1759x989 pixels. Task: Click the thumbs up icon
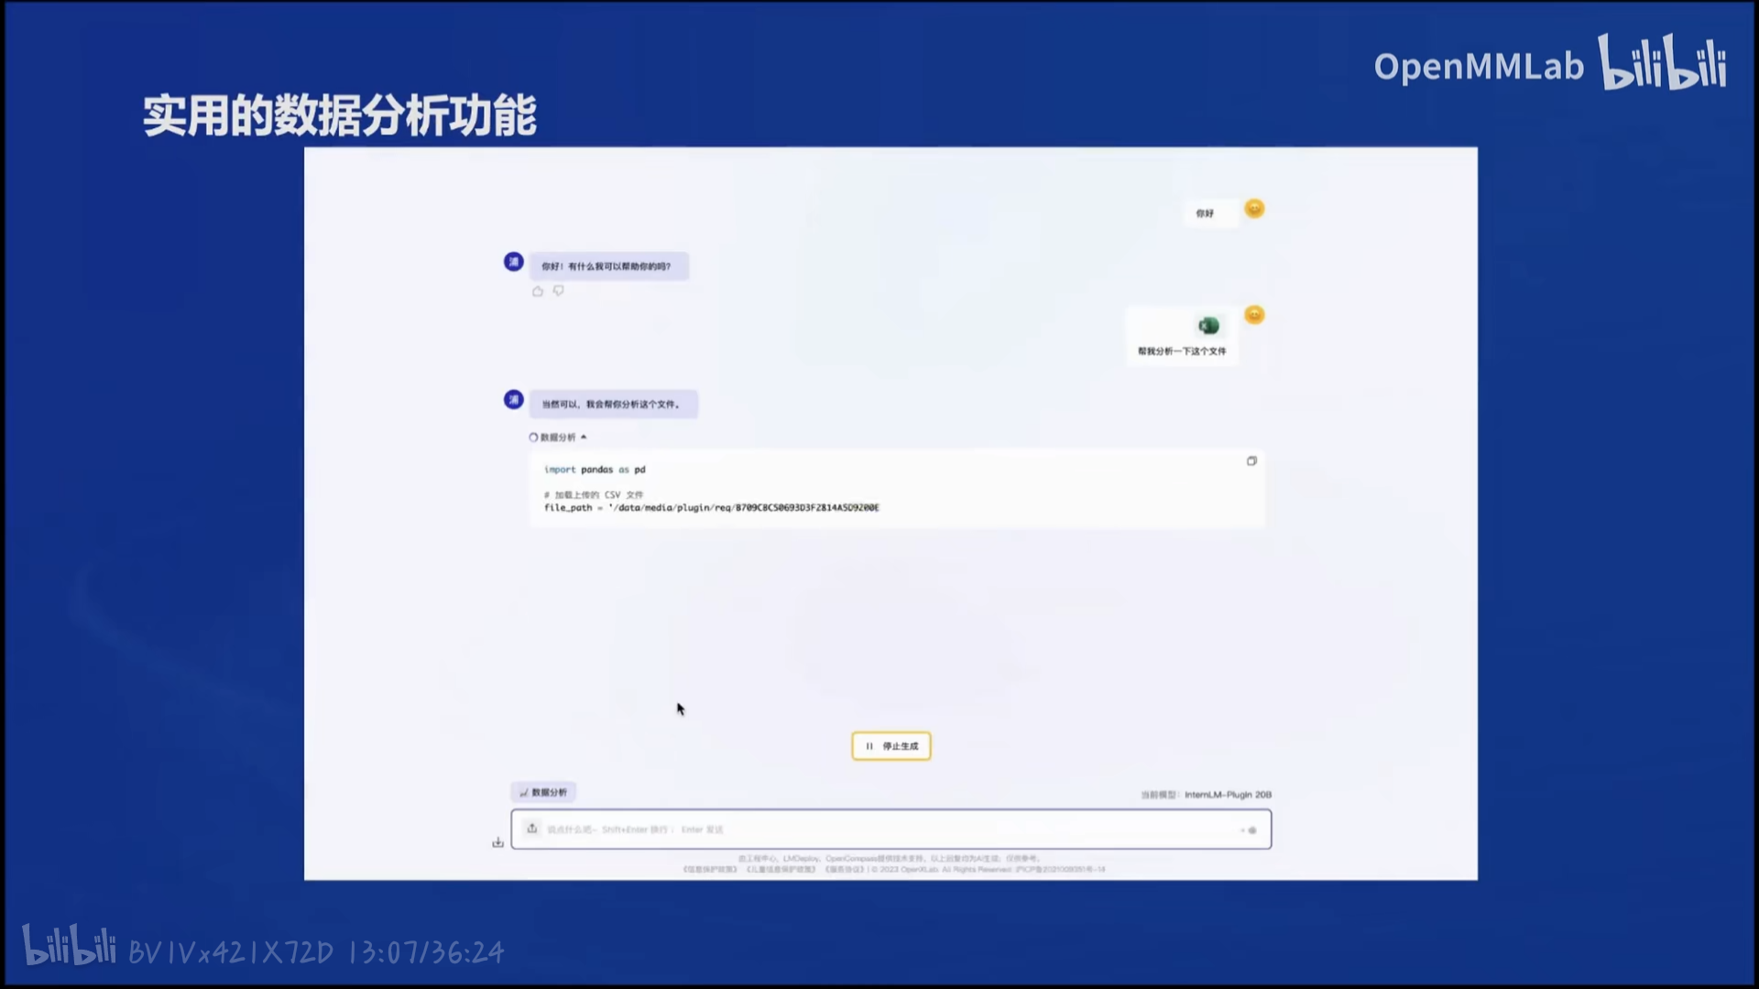(x=538, y=291)
